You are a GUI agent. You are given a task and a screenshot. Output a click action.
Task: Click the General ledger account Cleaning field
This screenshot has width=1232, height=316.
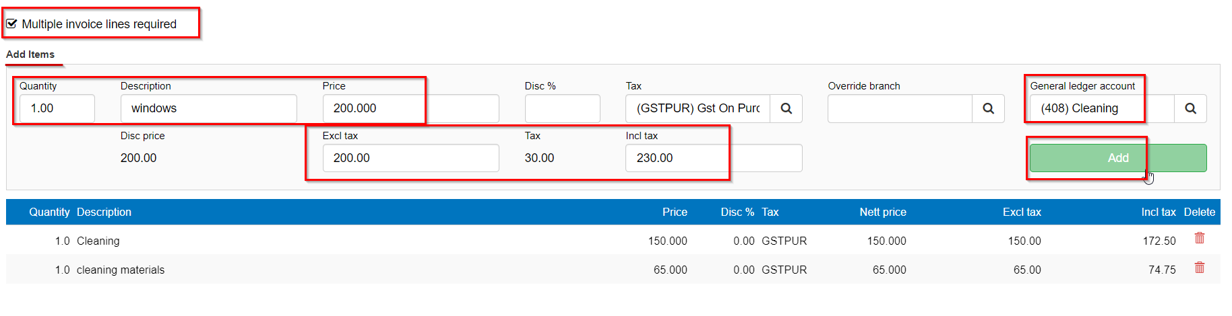(x=1103, y=108)
